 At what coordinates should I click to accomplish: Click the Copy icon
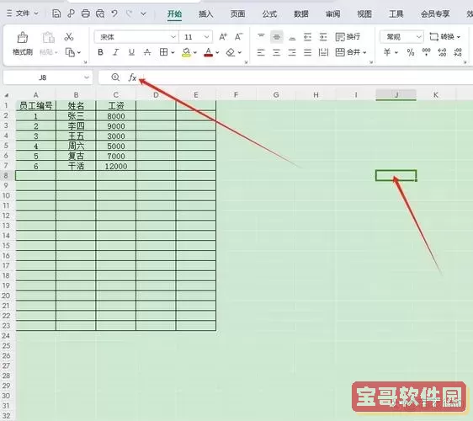coord(70,52)
